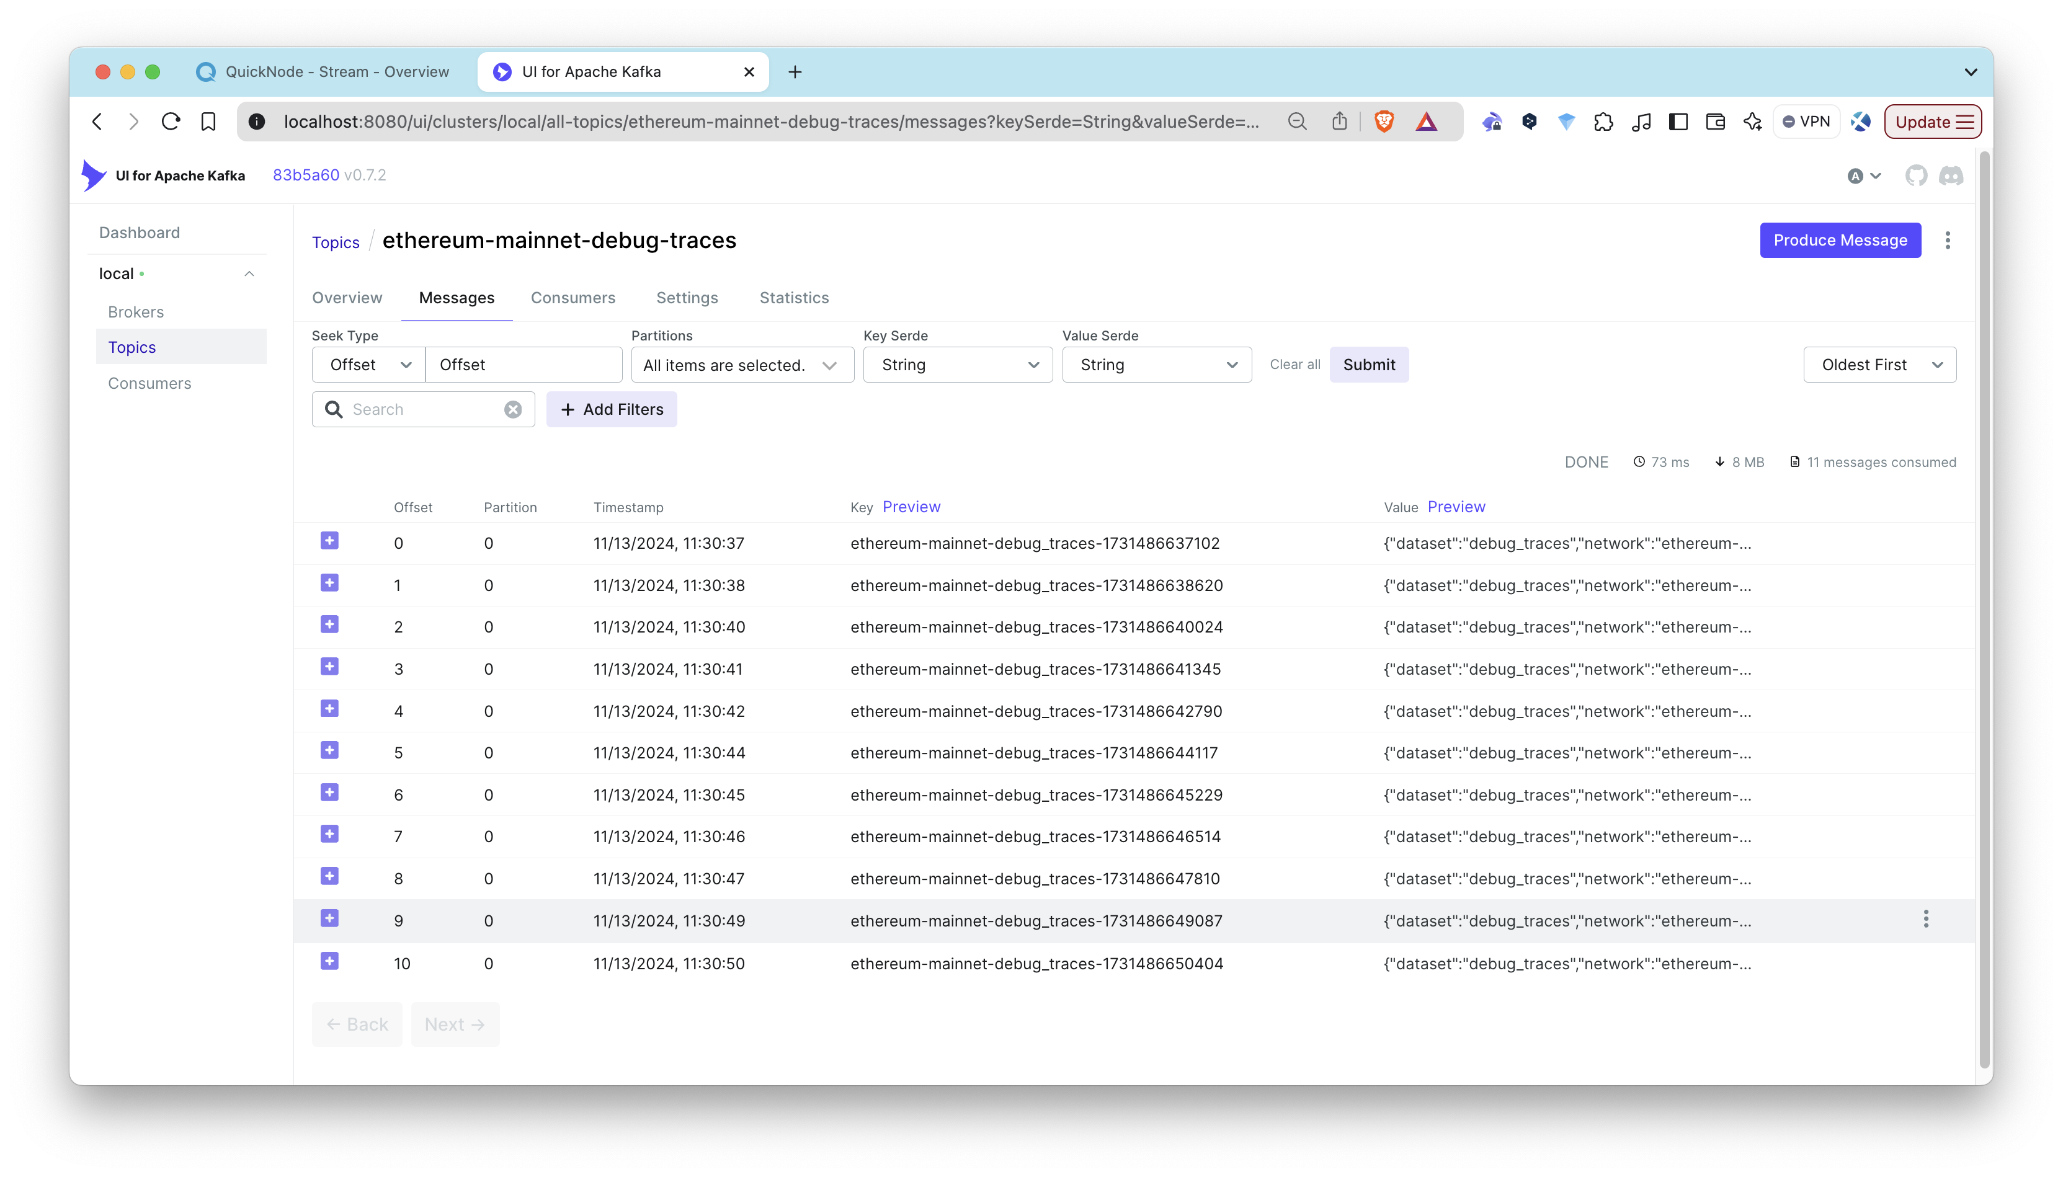This screenshot has height=1177, width=2063.
Task: Open the Oldest First sort dropdown
Action: (x=1879, y=365)
